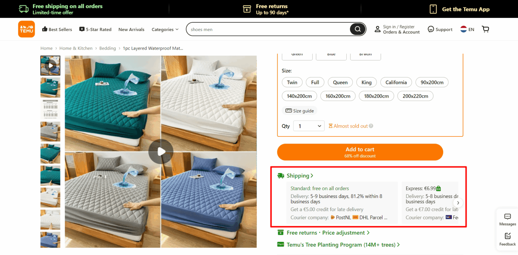Open the Size guide link
This screenshot has height=255, width=518.
coord(299,111)
